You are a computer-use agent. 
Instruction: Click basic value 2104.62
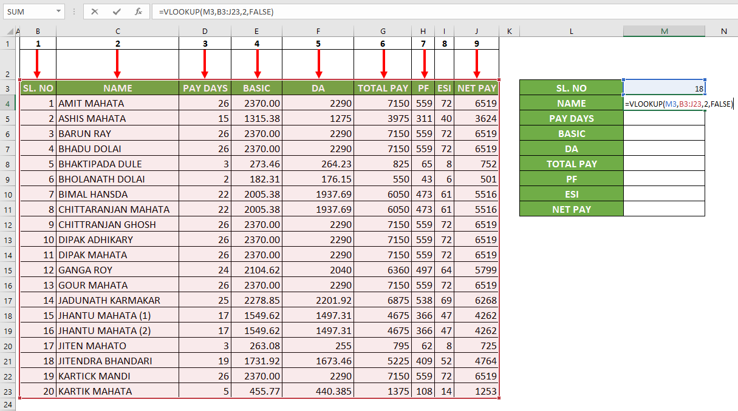(x=256, y=270)
